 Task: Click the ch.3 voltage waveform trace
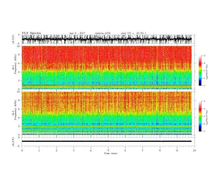pos(106,141)
